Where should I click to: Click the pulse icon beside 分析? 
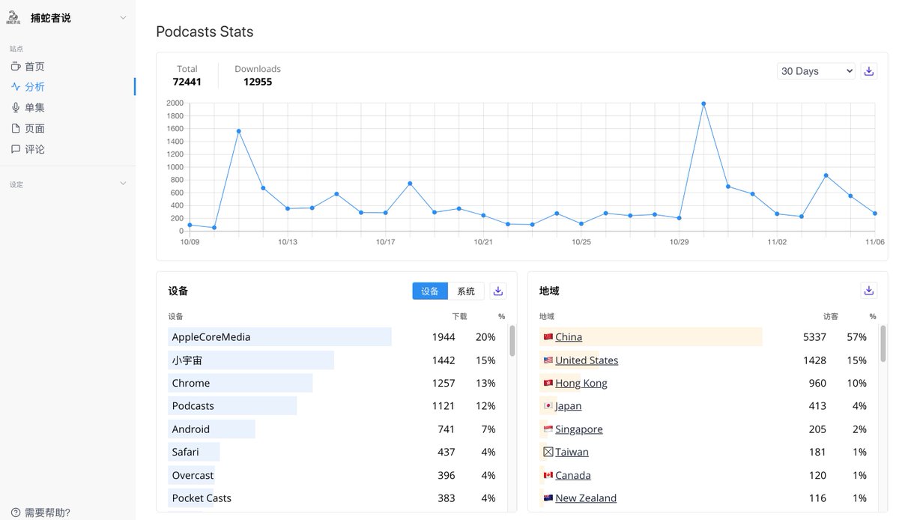(16, 87)
